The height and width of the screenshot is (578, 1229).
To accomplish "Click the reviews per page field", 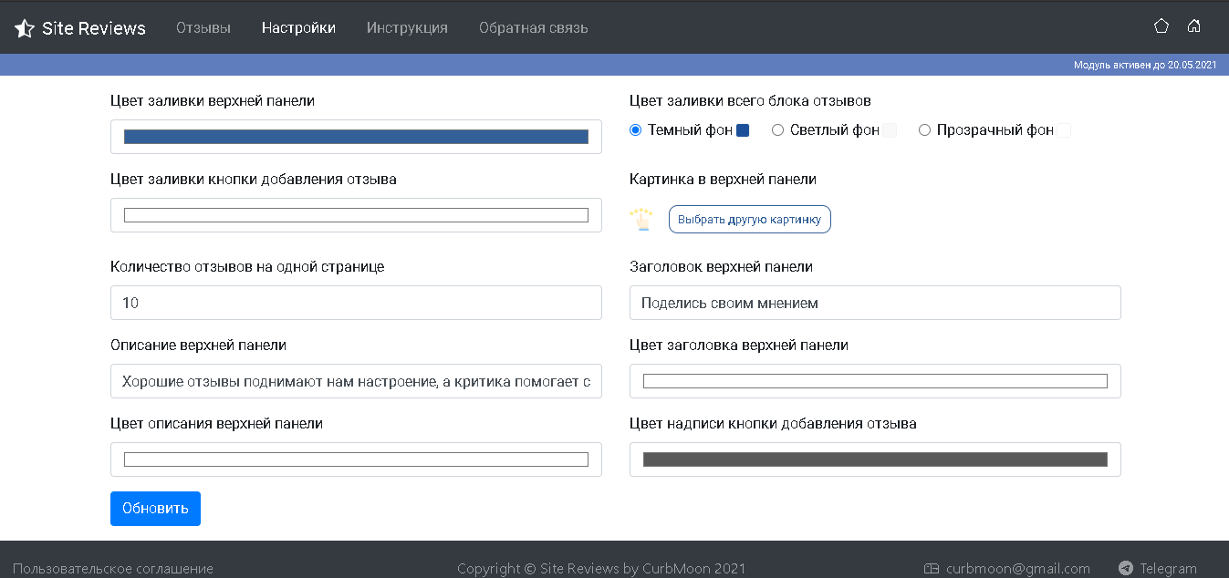I will tap(356, 303).
